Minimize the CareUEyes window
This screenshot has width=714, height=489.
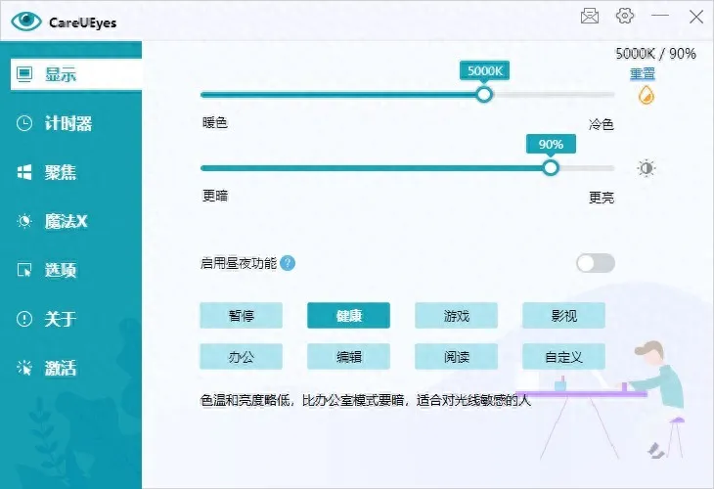[x=660, y=15]
